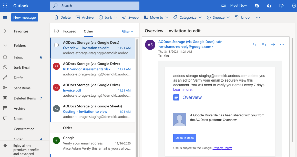Toggle the hamburger navigation pane icon
The height and width of the screenshot is (157, 297).
pos(5,17)
